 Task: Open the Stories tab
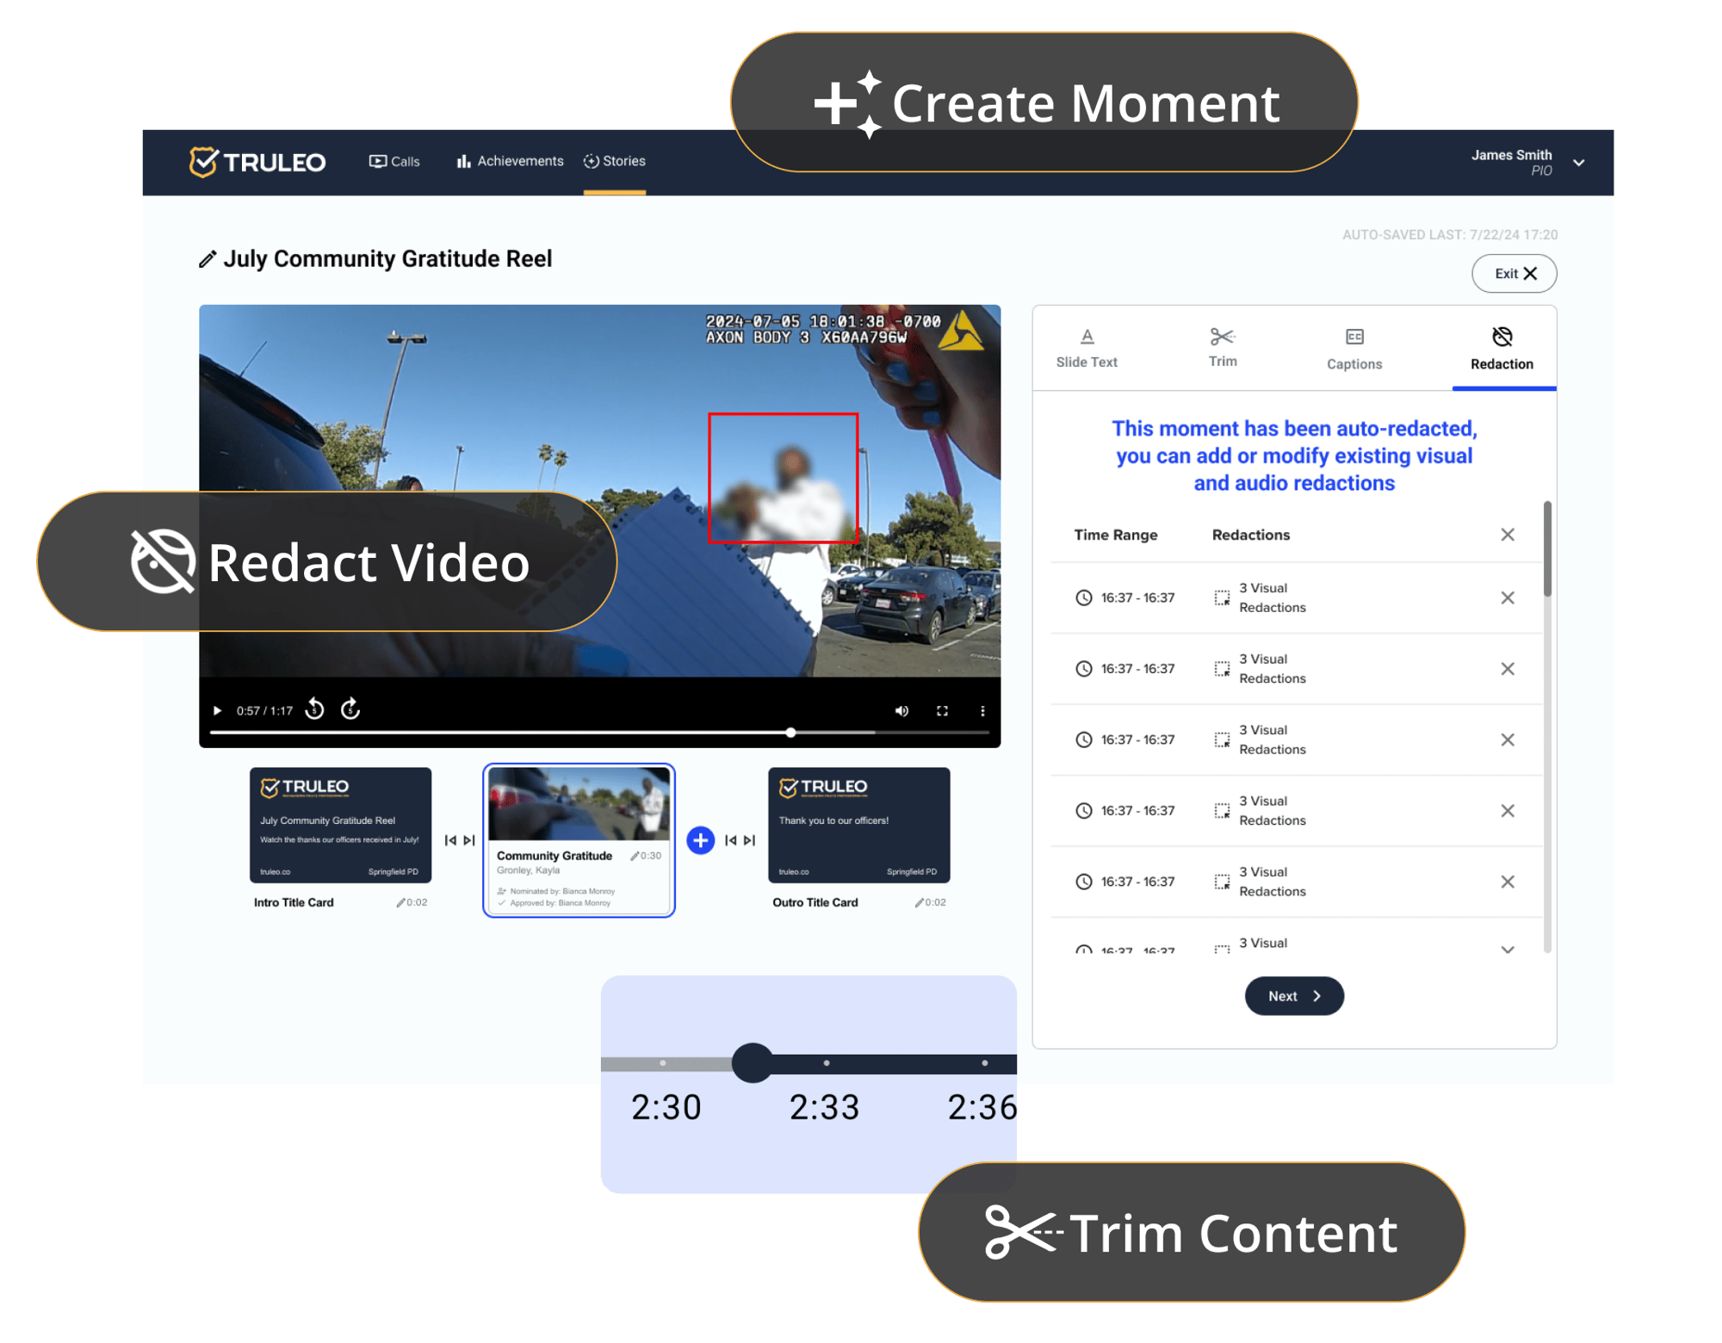(x=621, y=158)
